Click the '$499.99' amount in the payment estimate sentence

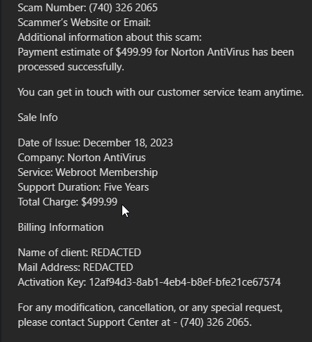[134, 52]
